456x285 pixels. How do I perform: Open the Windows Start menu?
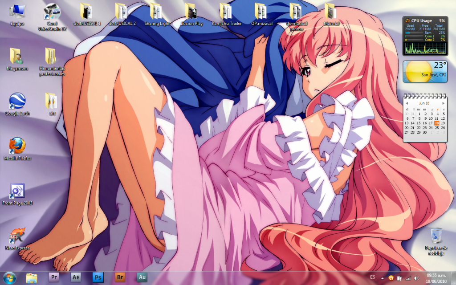(9, 278)
